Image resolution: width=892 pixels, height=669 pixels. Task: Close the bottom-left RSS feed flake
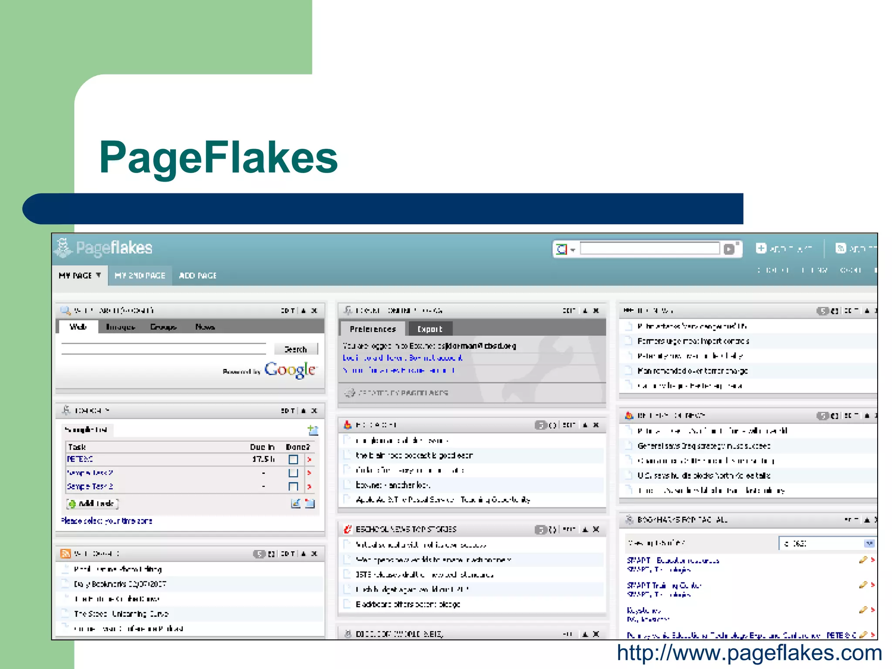click(x=314, y=554)
